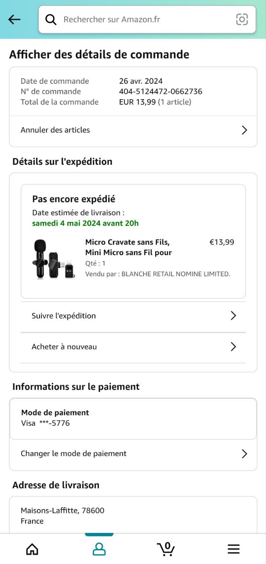Expand the Annuler des articles chevron

[x=244, y=130]
